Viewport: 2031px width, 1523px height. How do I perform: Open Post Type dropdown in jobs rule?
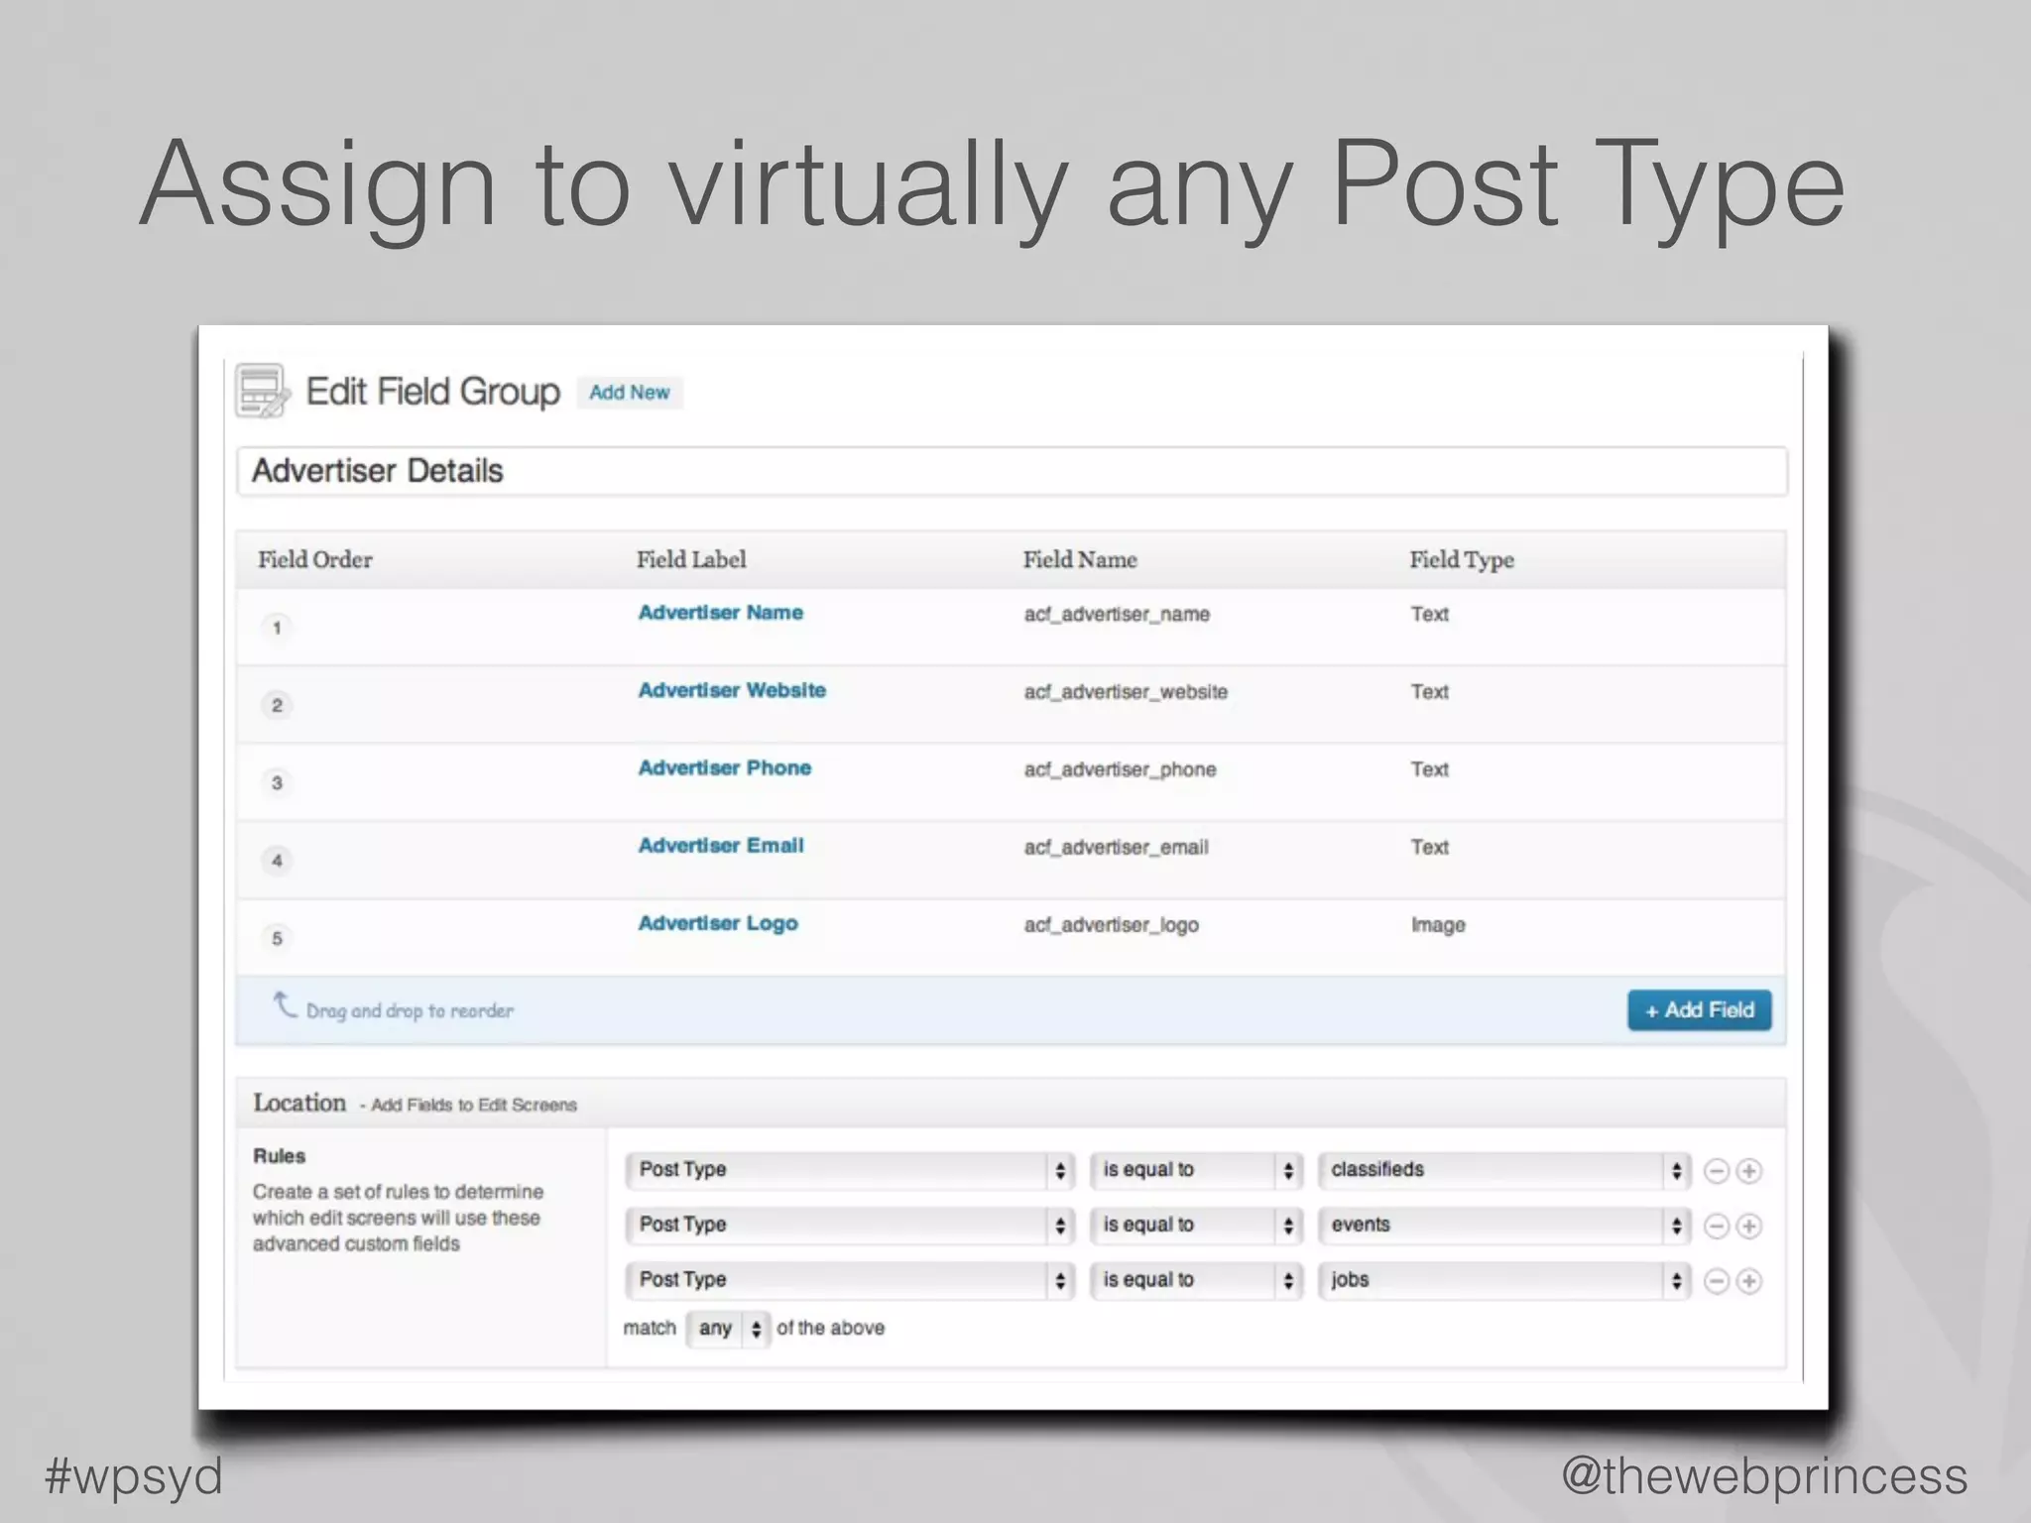pos(850,1280)
